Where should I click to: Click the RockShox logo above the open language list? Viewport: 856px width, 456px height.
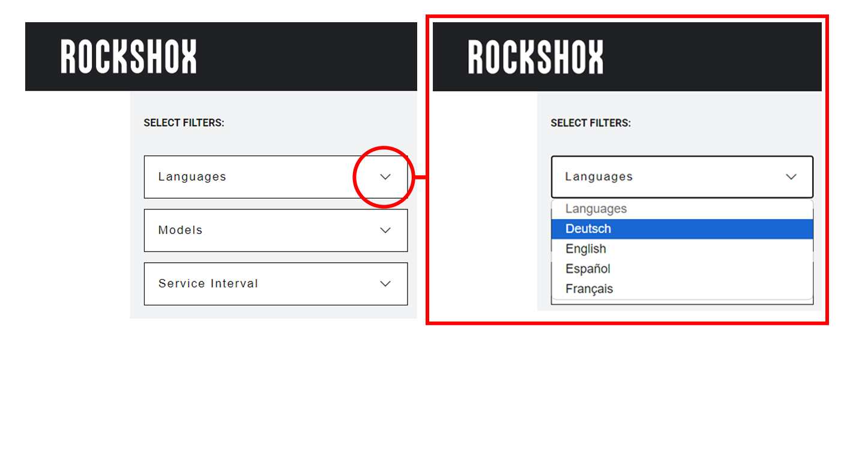tap(535, 57)
